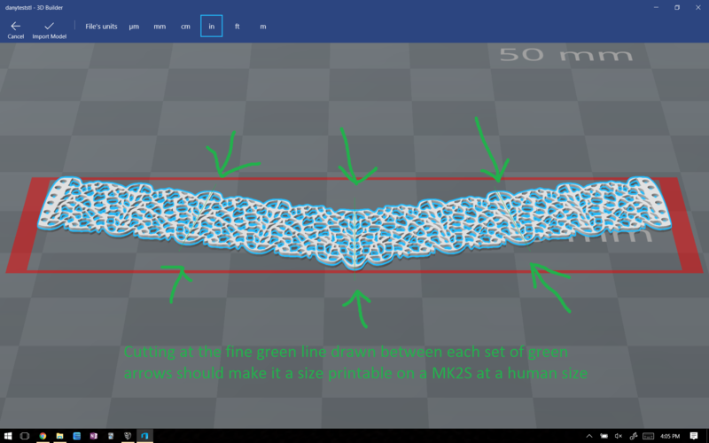The image size is (709, 443).
Task: Choose cm as the file's units
Action: (x=185, y=27)
